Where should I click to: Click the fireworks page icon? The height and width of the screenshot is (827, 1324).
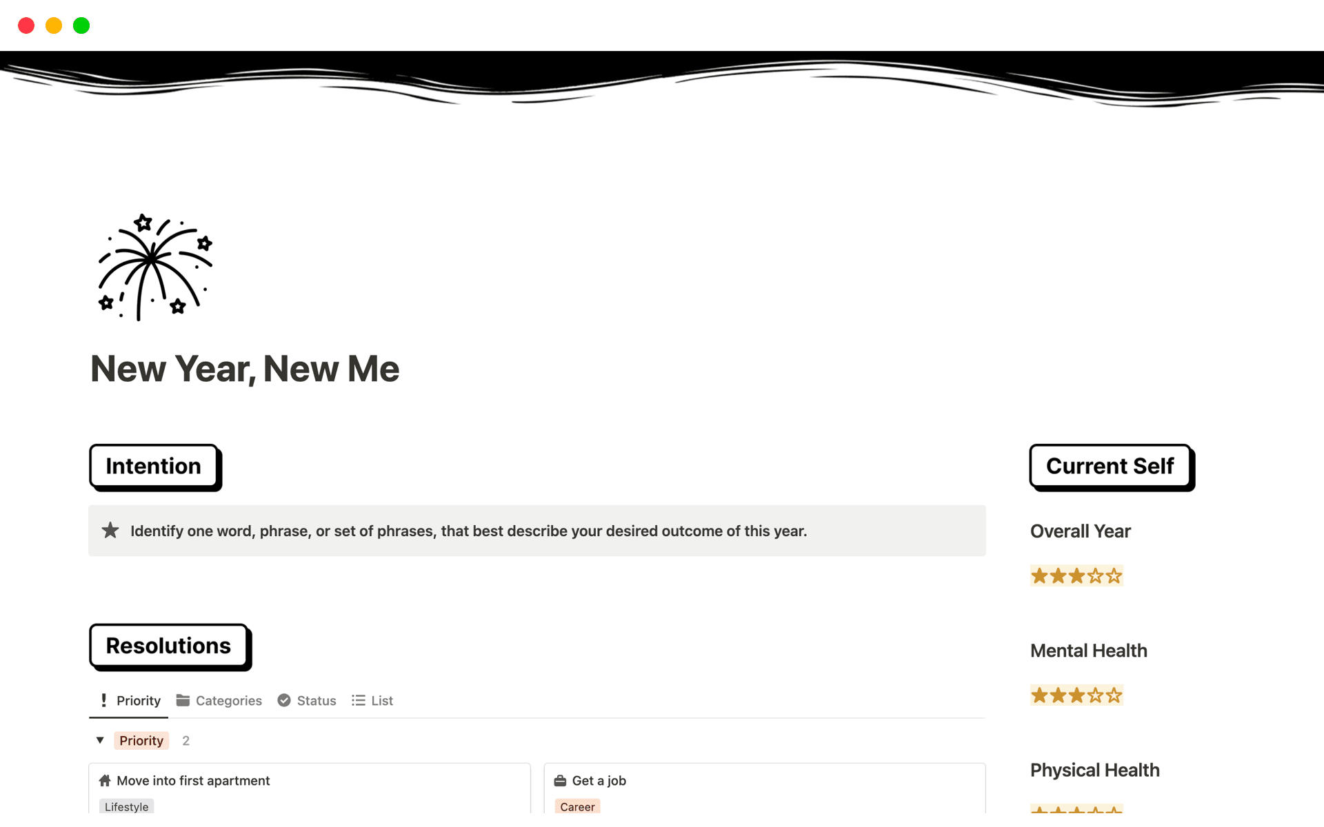154,267
